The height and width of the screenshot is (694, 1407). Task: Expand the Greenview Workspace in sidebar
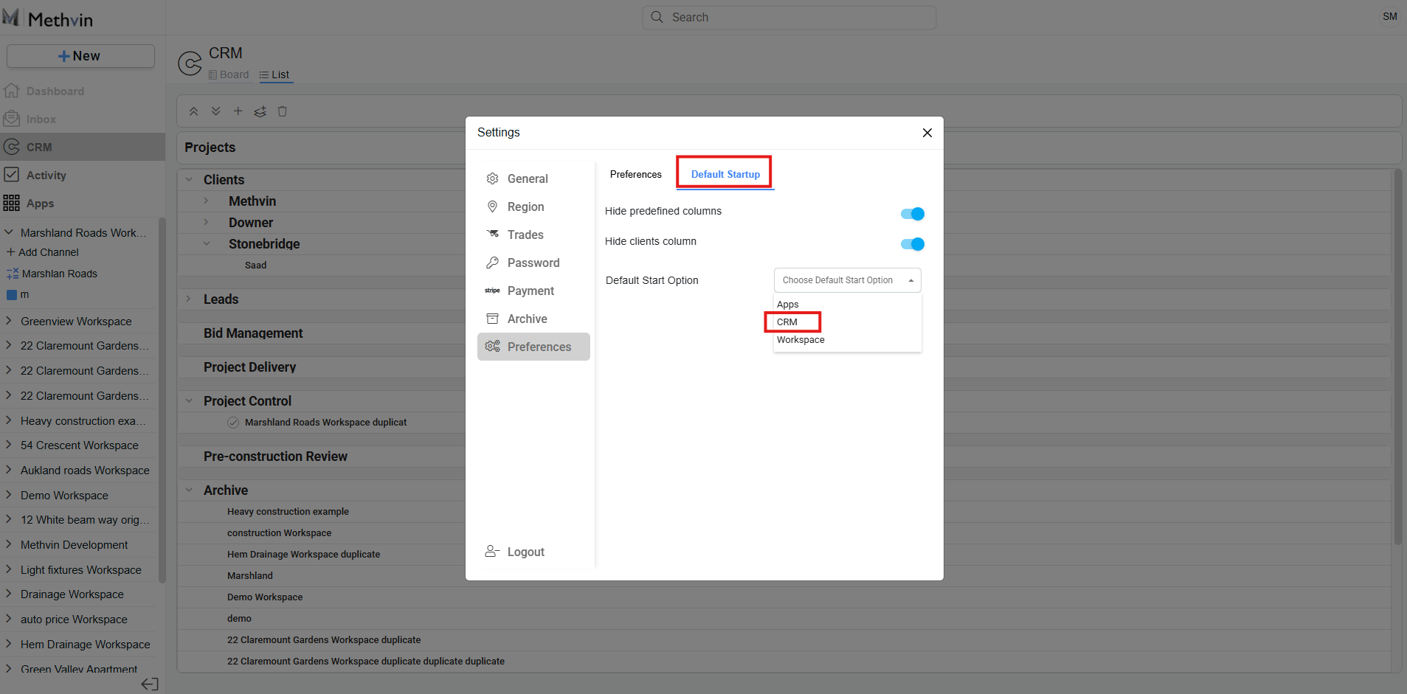(x=9, y=321)
